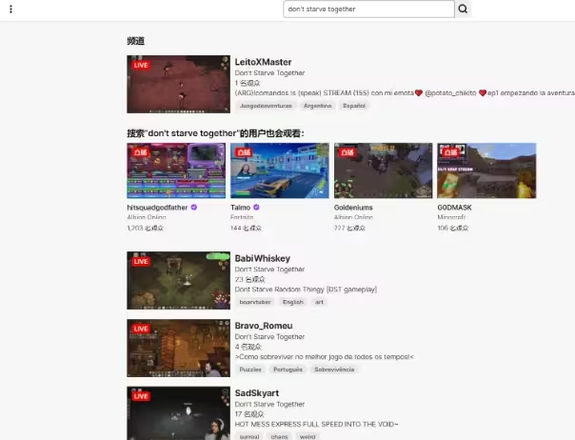The height and width of the screenshot is (440, 575).
Task: Select the surreal tag
Action: (x=249, y=437)
